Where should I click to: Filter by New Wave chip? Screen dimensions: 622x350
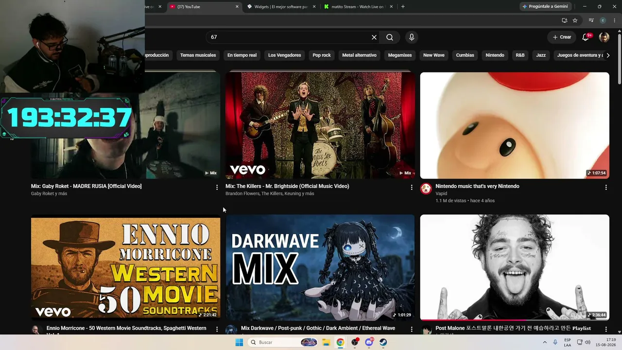tap(434, 55)
